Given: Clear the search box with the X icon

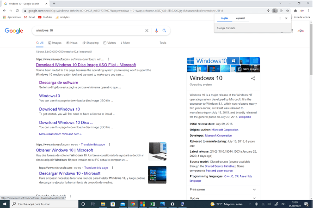Looking at the screenshot, I should [x=147, y=30].
